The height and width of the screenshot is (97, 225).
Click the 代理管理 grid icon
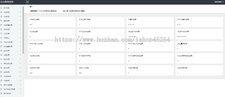pyautogui.click(x=1, y=81)
